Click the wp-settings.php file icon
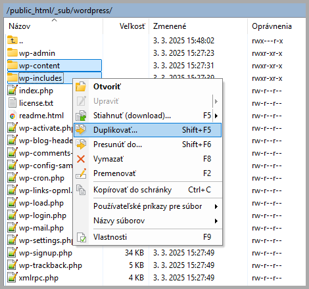This screenshot has width=309, height=289. 12,240
